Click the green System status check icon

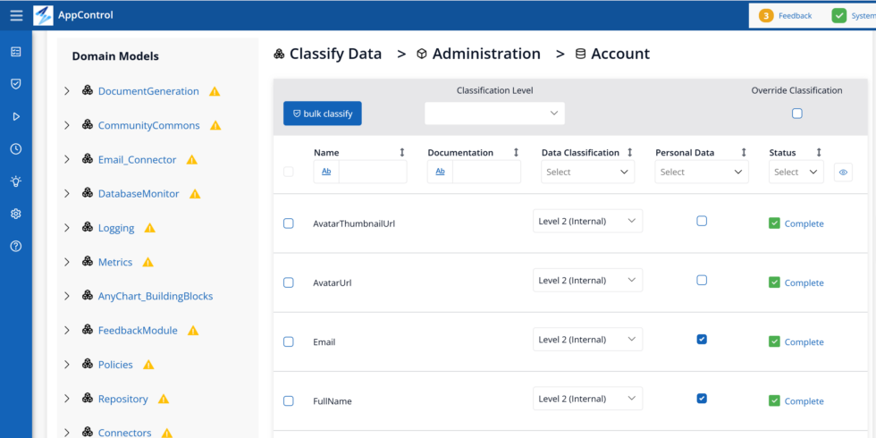tap(839, 16)
